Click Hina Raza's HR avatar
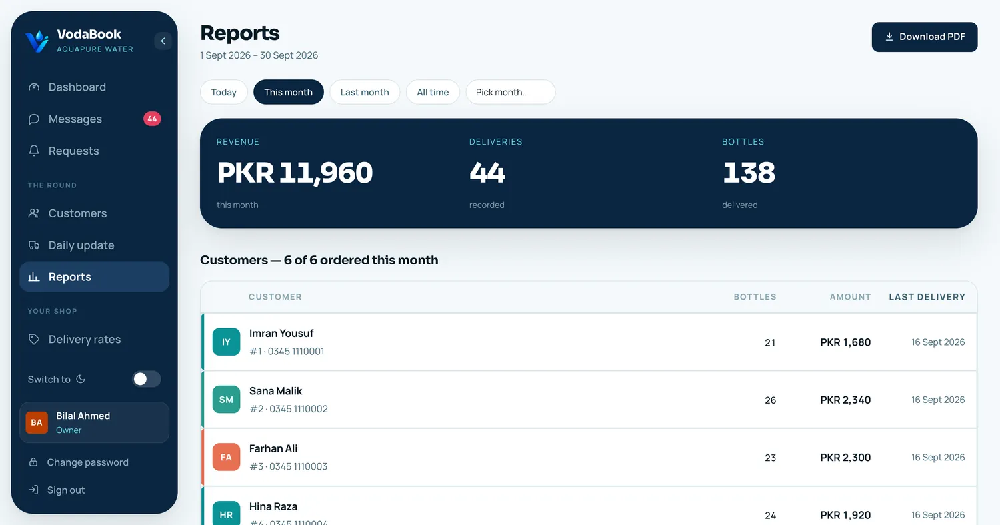Screen dimensions: 1000x525 226,513
